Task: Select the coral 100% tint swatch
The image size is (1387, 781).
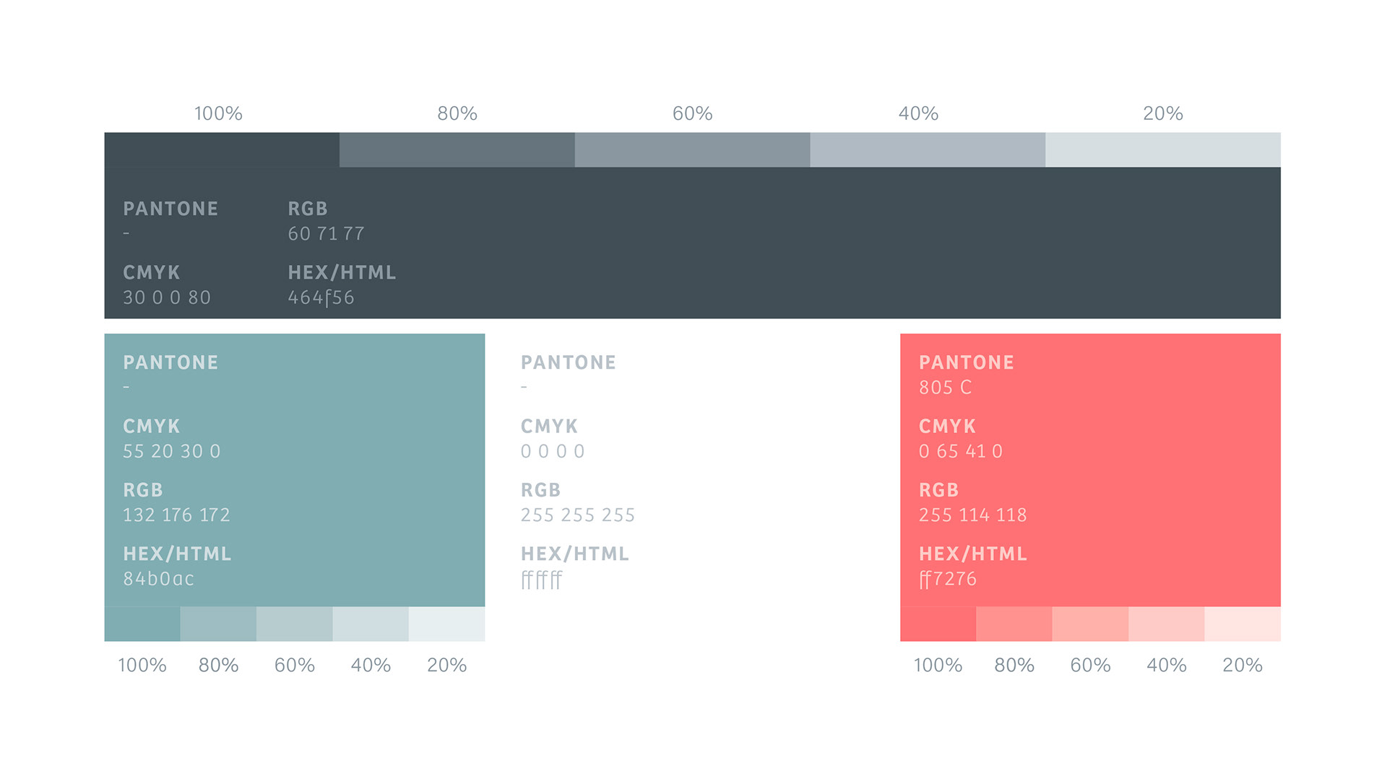Action: [x=938, y=624]
